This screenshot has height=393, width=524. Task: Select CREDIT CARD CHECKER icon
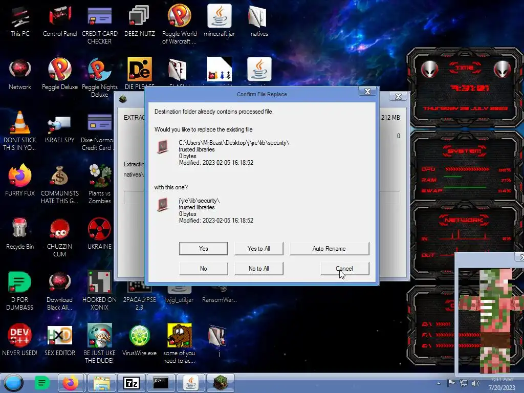pyautogui.click(x=100, y=25)
